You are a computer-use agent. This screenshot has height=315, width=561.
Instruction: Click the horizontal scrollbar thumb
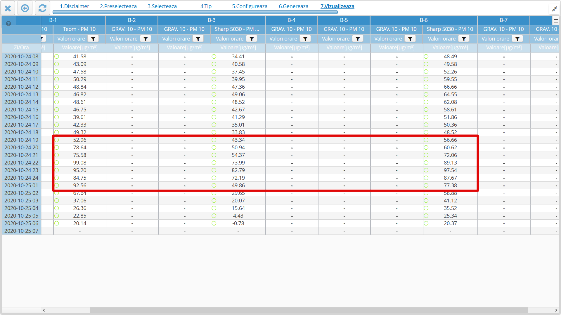pyautogui.click(x=309, y=310)
